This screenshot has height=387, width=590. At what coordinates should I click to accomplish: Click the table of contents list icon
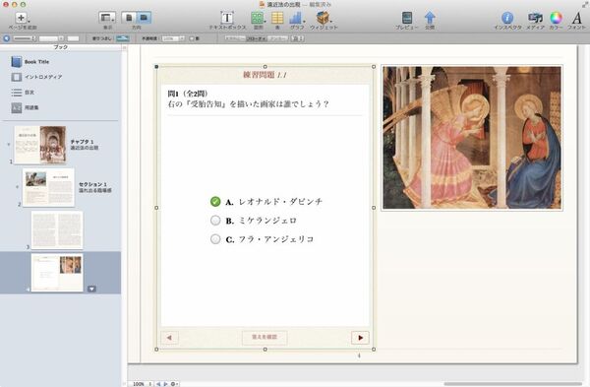coord(16,93)
